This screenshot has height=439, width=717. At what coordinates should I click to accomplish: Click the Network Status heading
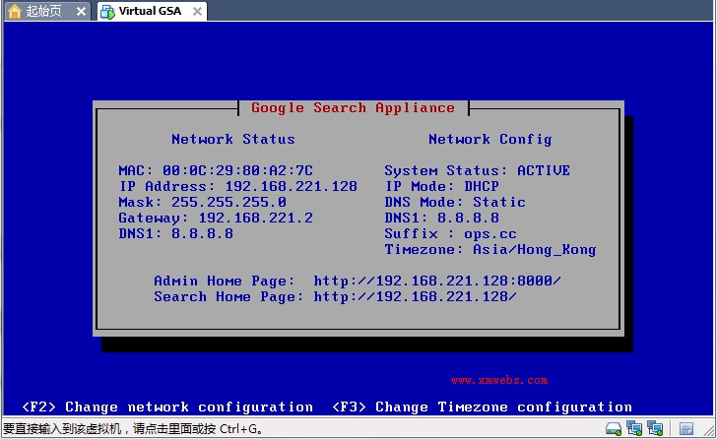click(233, 139)
